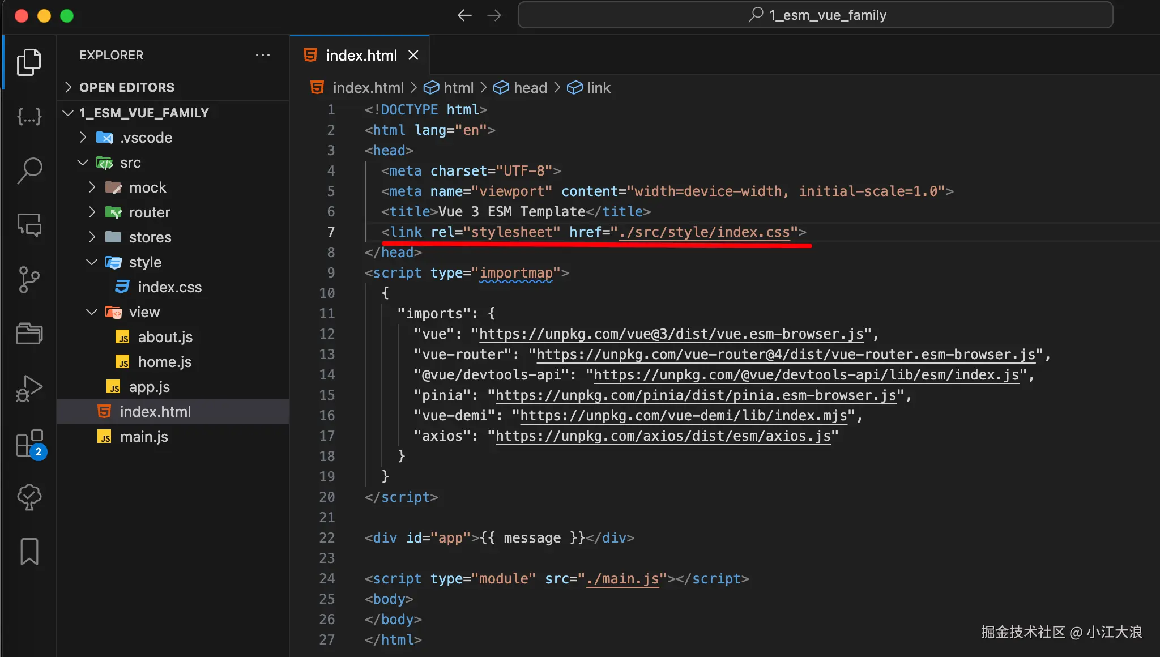The height and width of the screenshot is (657, 1160).
Task: Expand the OPEN EDITORS section
Action: (127, 87)
